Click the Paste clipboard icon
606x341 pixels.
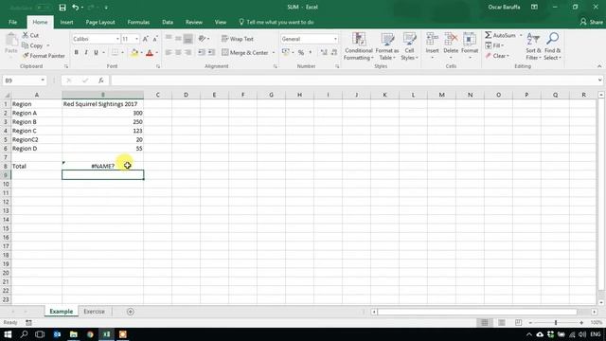pos(11,40)
